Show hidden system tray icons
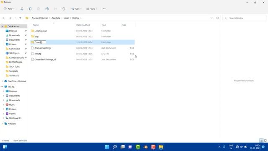268x151 pixels. 219,147
